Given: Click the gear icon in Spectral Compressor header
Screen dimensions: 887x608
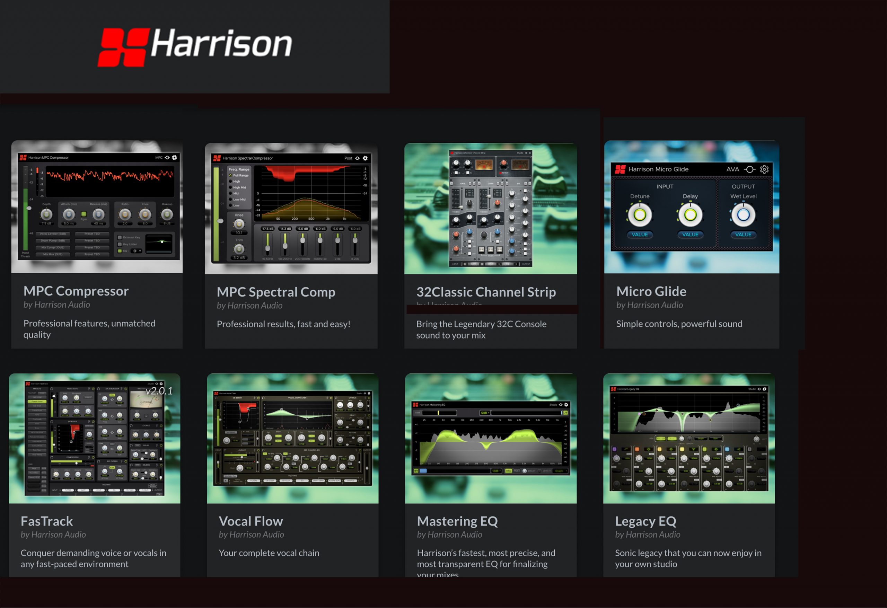Looking at the screenshot, I should coord(365,158).
